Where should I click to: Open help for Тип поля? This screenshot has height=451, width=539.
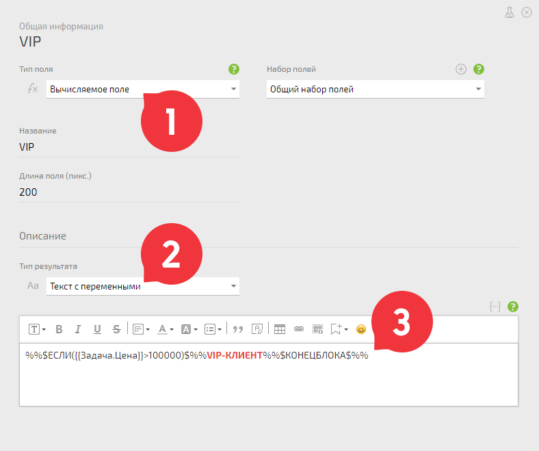(234, 69)
